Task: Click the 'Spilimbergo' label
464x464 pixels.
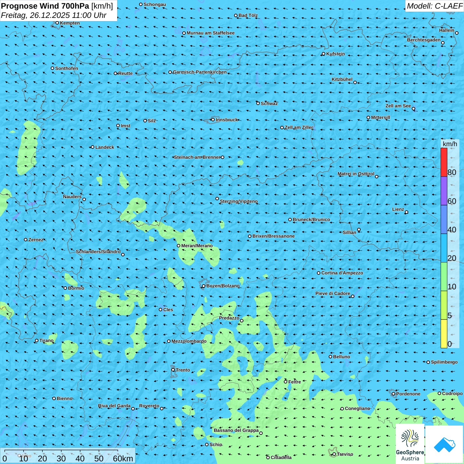Action: point(444,362)
